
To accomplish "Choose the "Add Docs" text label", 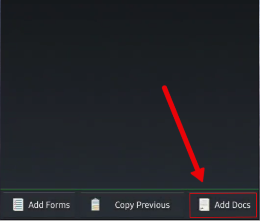I will click(x=233, y=205).
